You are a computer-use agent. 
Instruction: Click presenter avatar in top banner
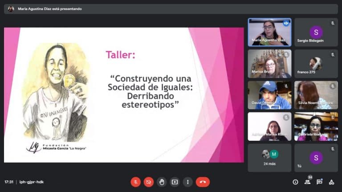point(11,9)
